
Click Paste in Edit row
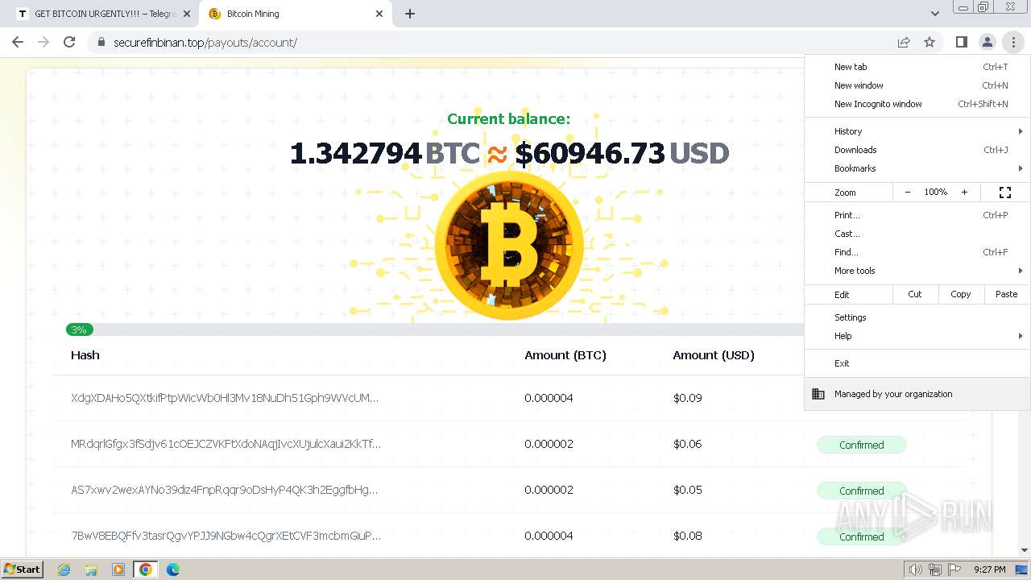click(x=1007, y=294)
